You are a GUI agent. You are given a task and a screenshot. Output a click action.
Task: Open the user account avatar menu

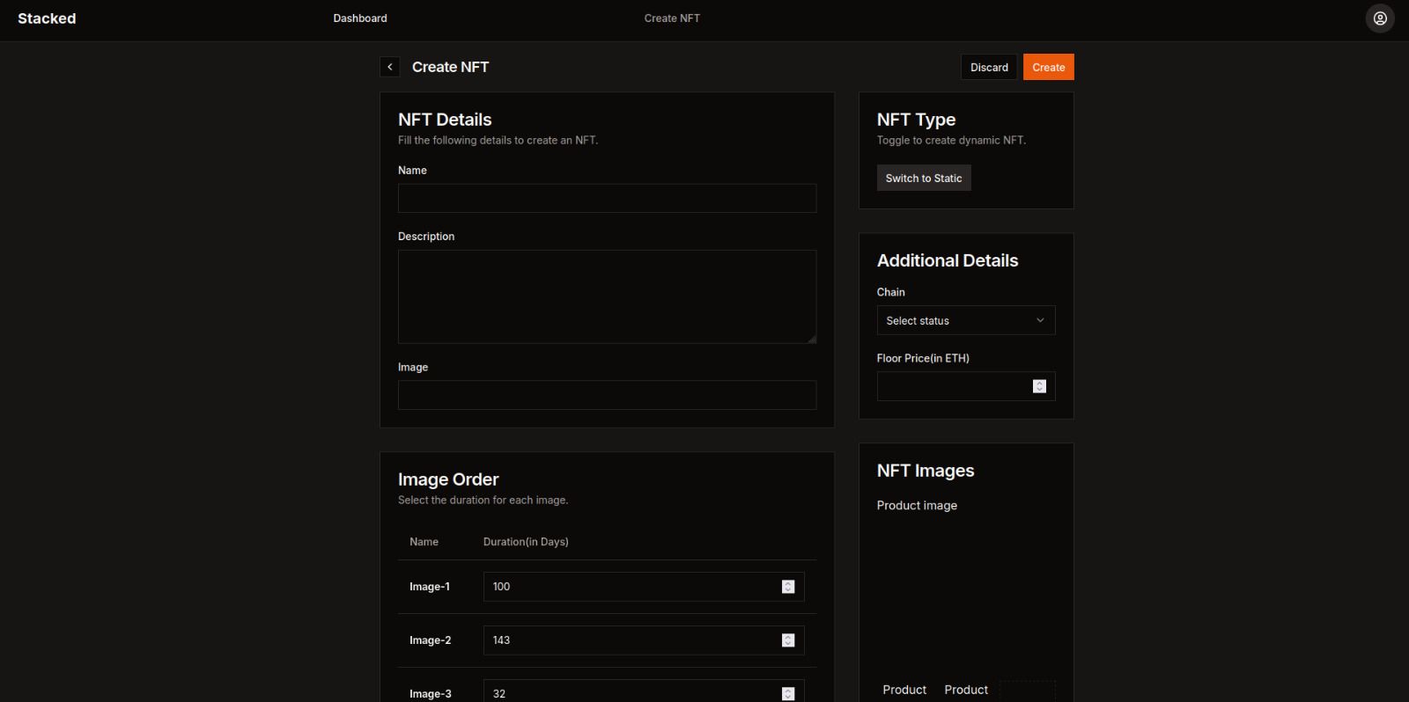pos(1380,18)
